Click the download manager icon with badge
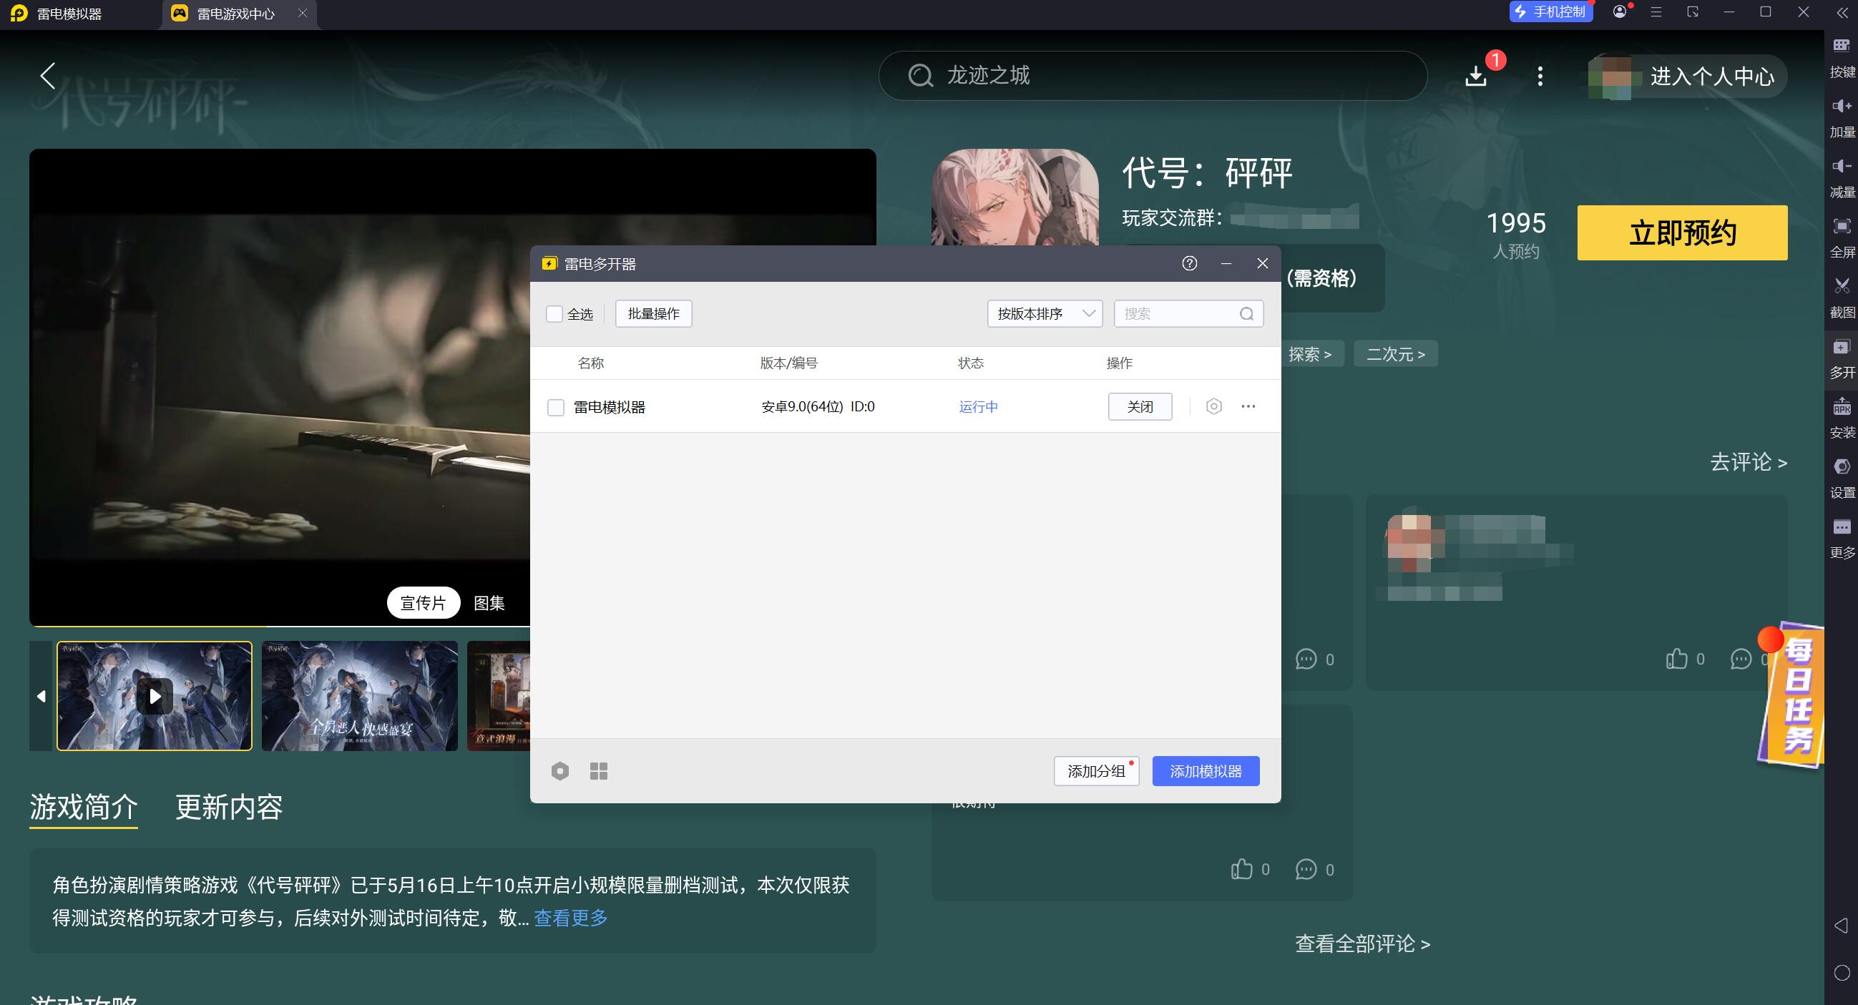Viewport: 1858px width, 1005px height. pos(1476,76)
